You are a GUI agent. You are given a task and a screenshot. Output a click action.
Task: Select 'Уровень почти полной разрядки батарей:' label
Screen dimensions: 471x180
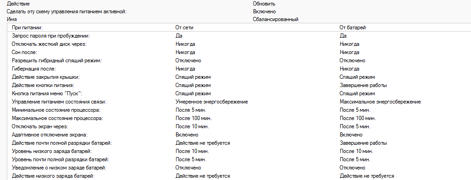[61, 159]
